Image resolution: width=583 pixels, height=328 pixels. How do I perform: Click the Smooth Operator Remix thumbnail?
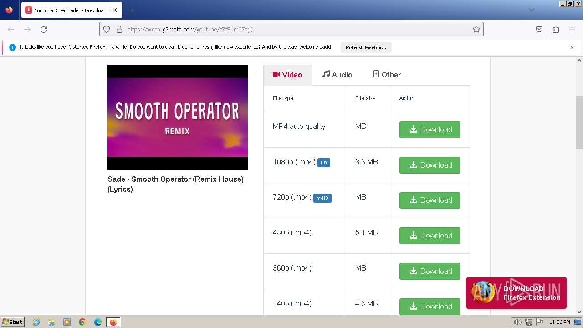click(x=178, y=117)
